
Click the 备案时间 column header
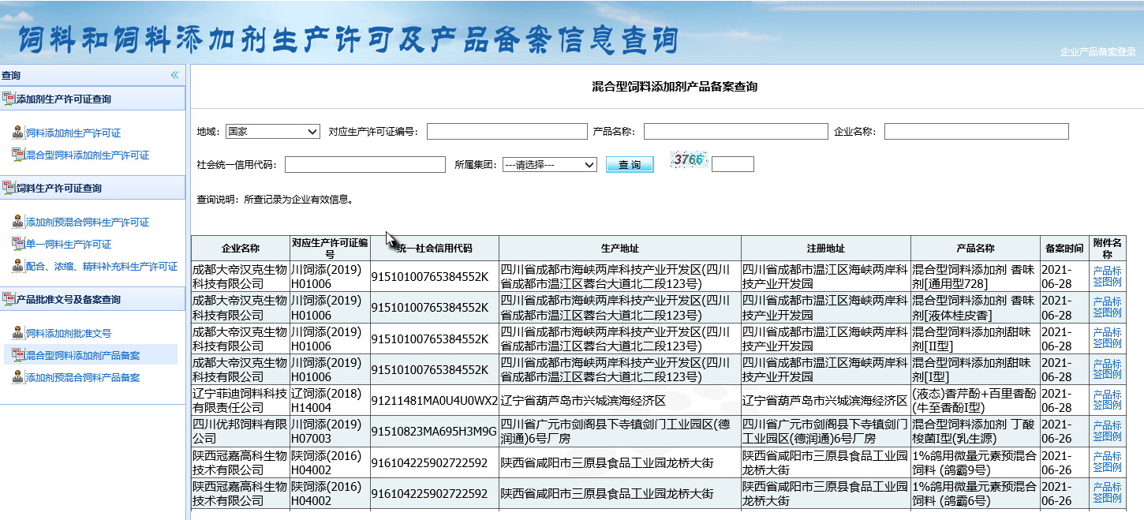tap(1064, 248)
